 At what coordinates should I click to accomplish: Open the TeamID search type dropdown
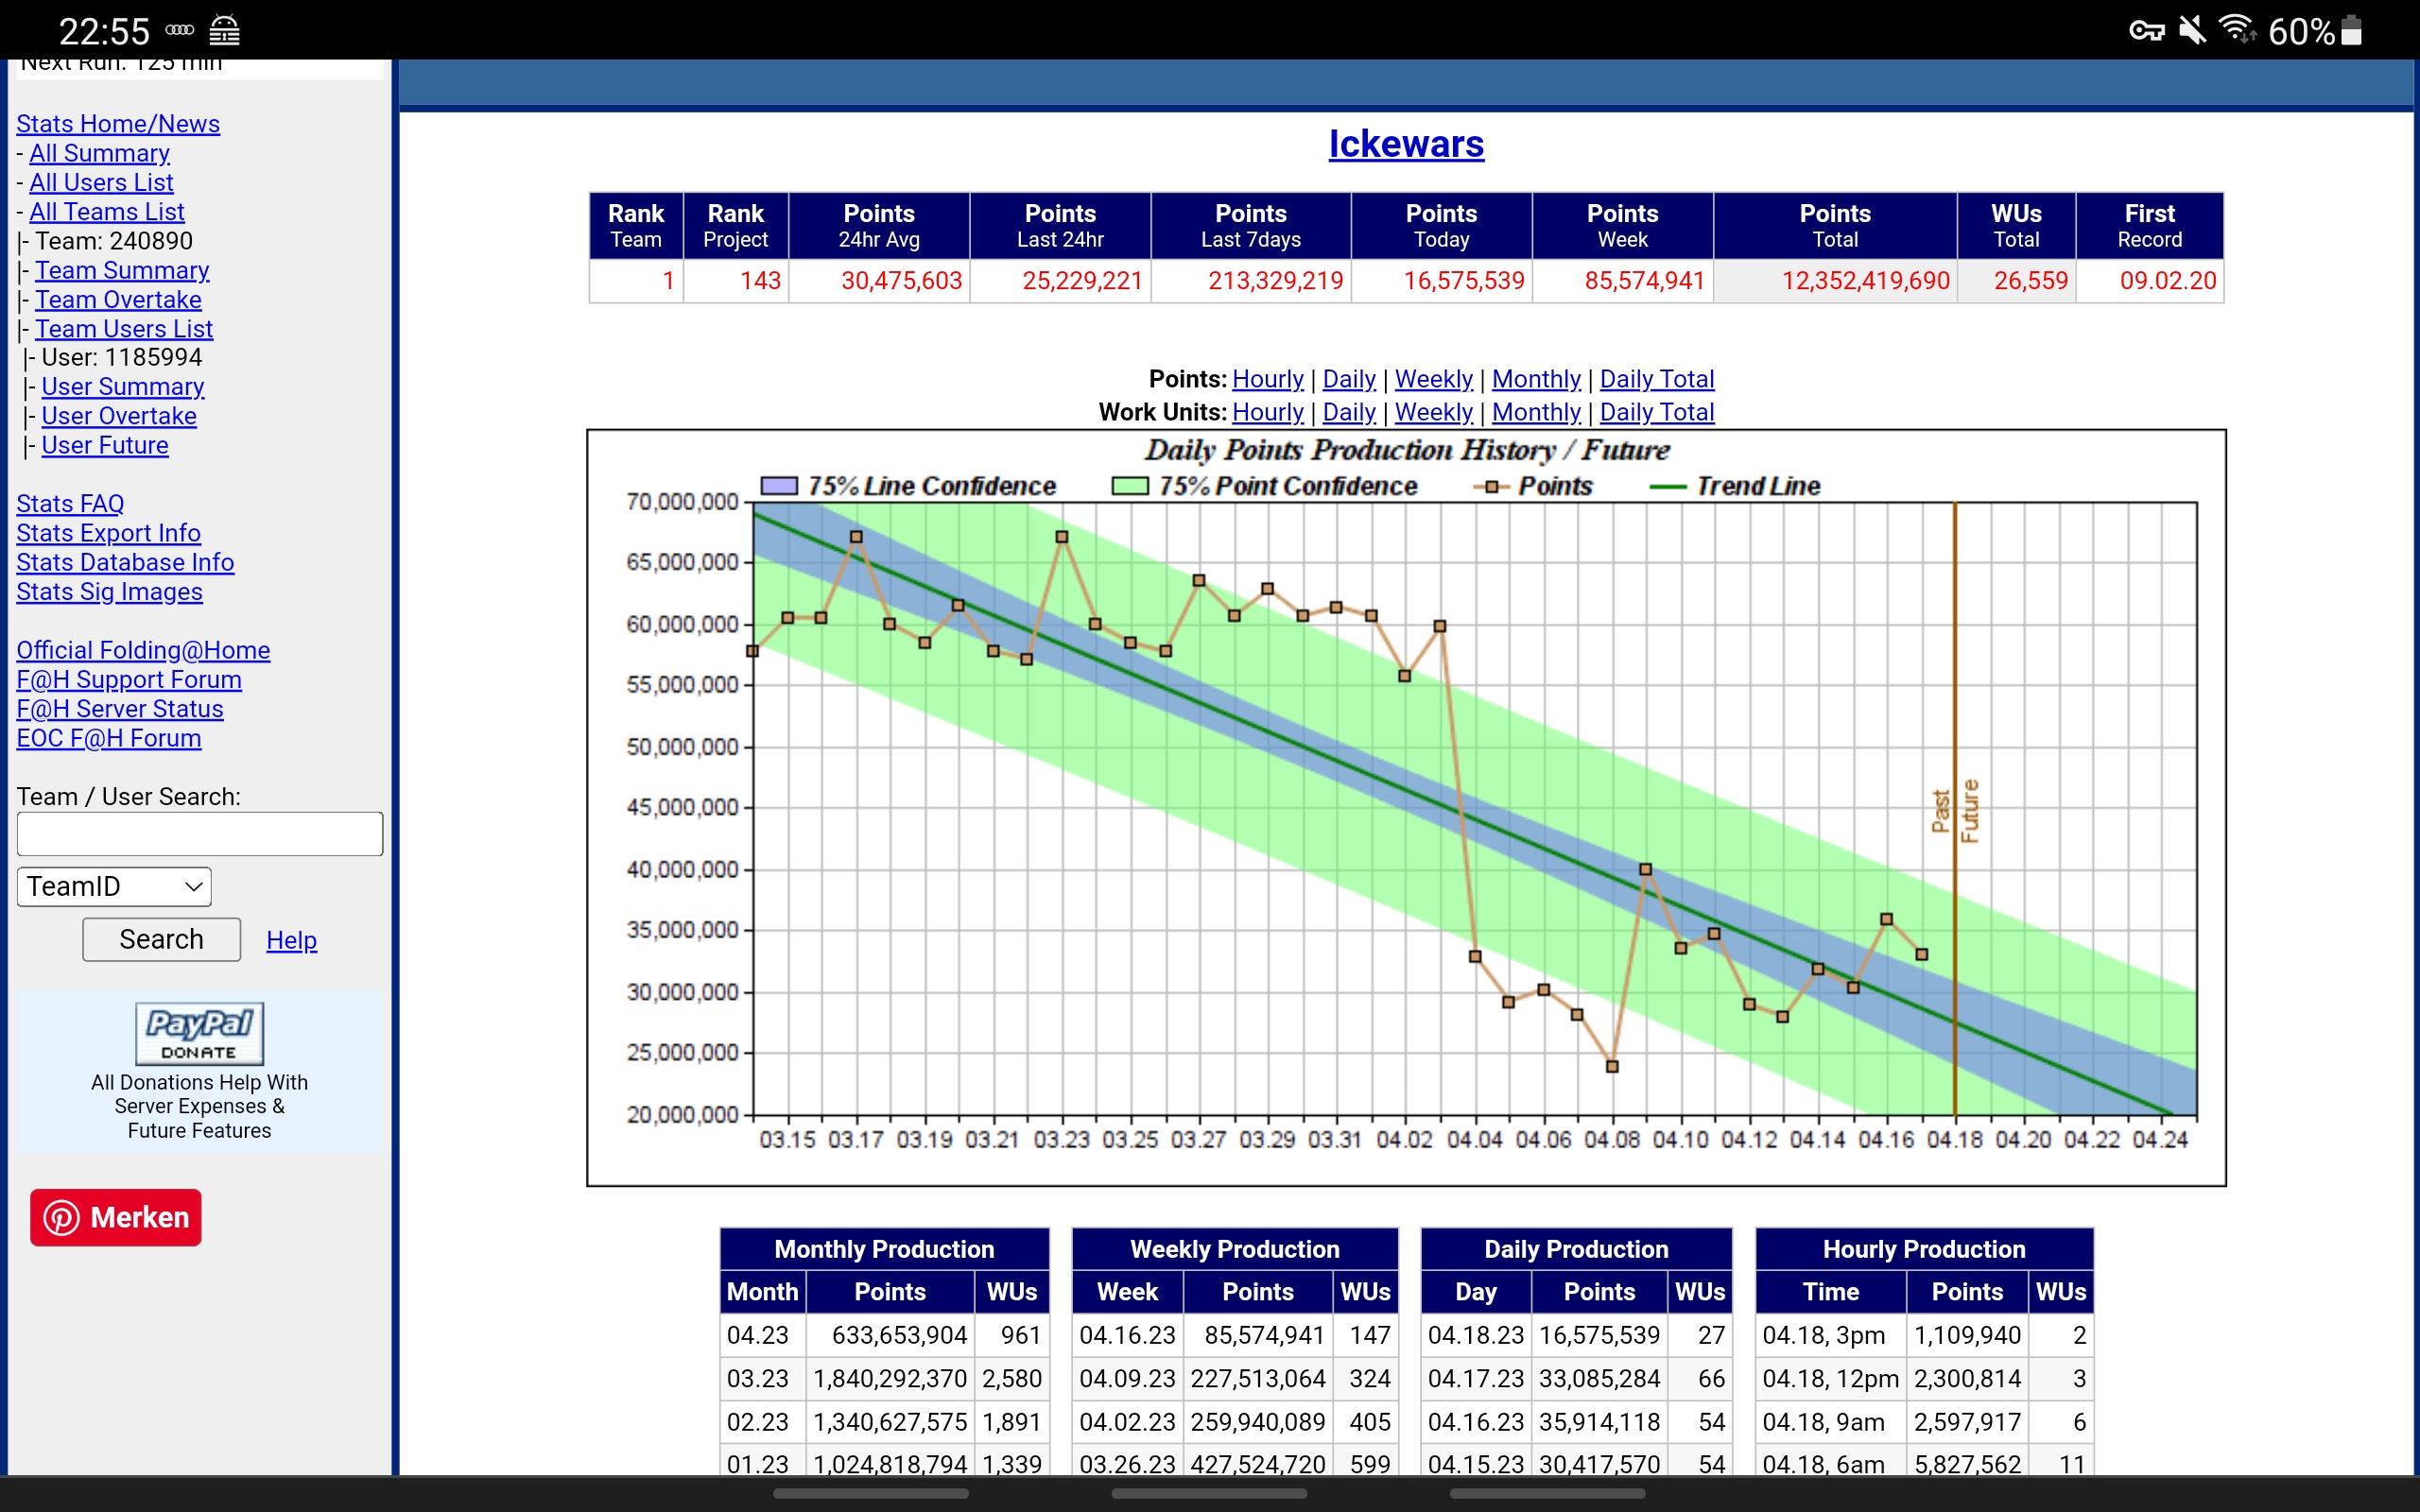coord(114,887)
